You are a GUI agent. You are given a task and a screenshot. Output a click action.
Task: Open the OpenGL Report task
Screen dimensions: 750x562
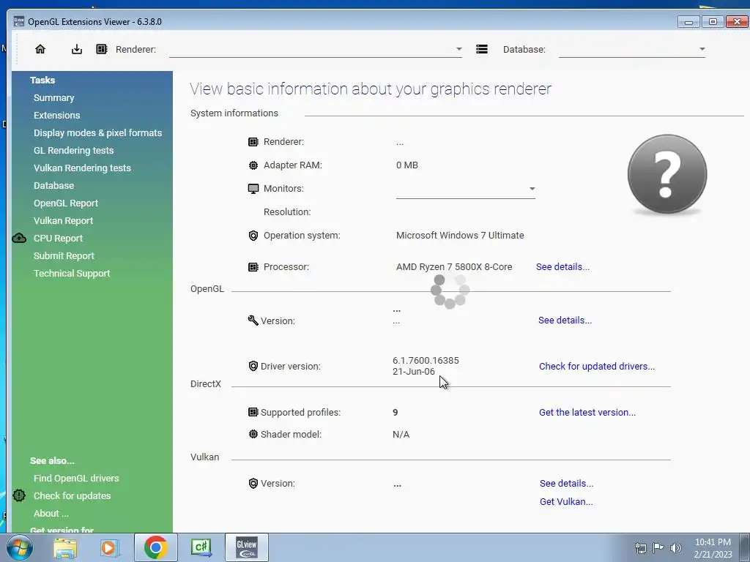[x=66, y=203]
